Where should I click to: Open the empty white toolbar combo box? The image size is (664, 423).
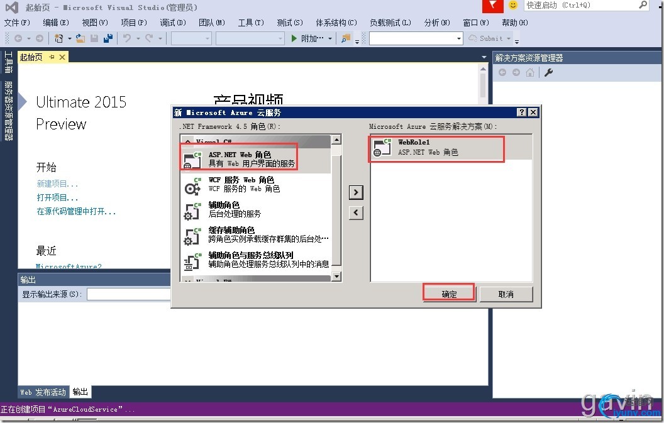pyautogui.click(x=416, y=38)
